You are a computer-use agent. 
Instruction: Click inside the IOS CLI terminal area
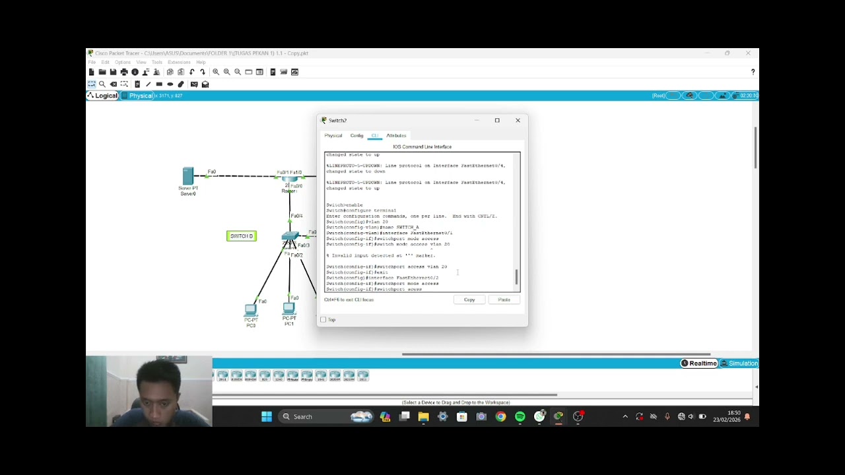point(420,222)
